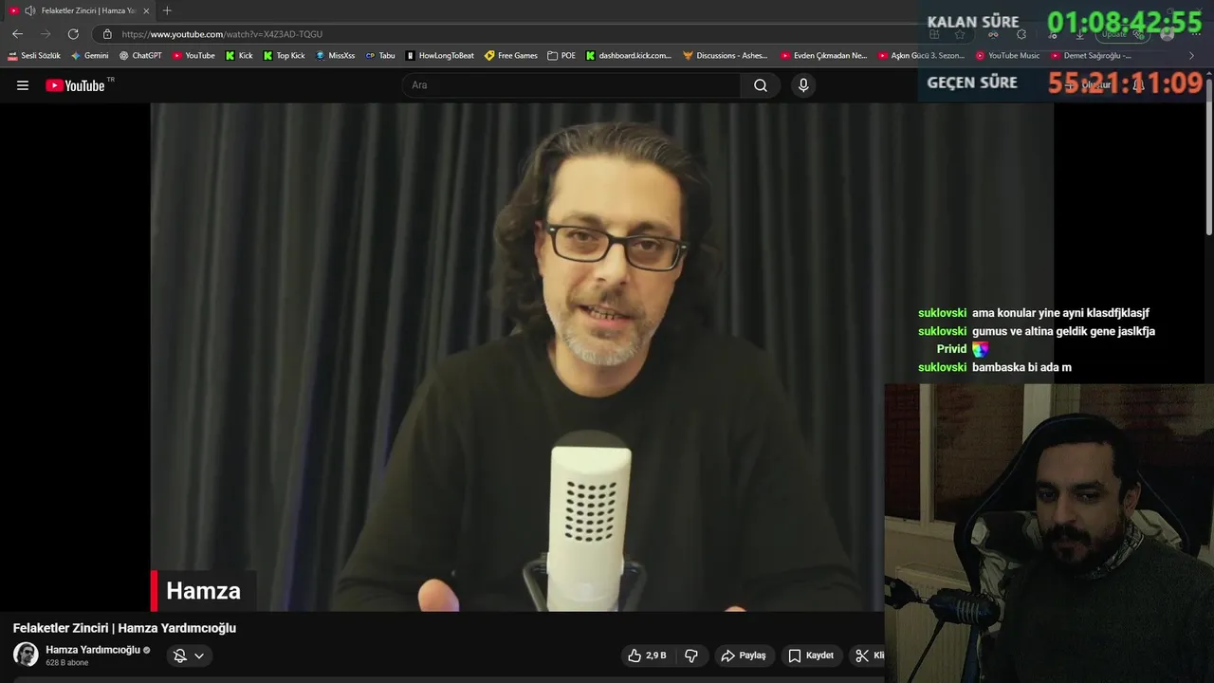
Task: Open the Kick bookmark
Action: click(x=239, y=56)
